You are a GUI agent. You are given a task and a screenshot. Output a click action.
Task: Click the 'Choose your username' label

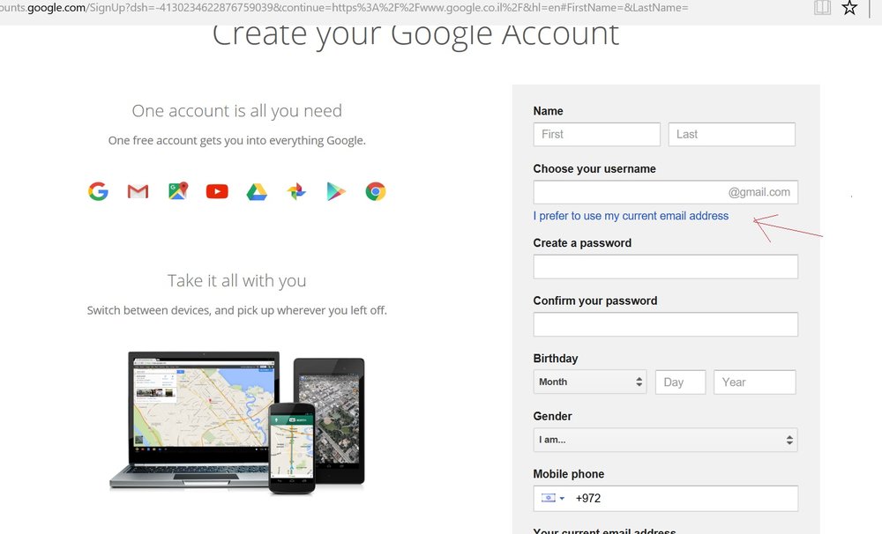point(594,168)
